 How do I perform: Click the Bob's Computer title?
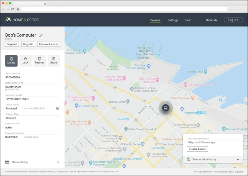21,35
